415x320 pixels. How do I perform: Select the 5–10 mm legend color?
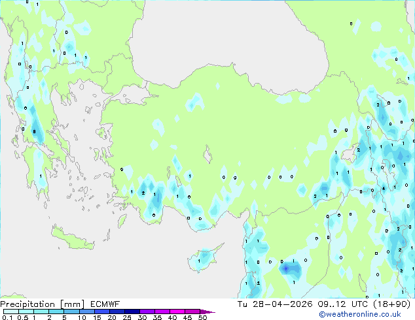pos(71,312)
